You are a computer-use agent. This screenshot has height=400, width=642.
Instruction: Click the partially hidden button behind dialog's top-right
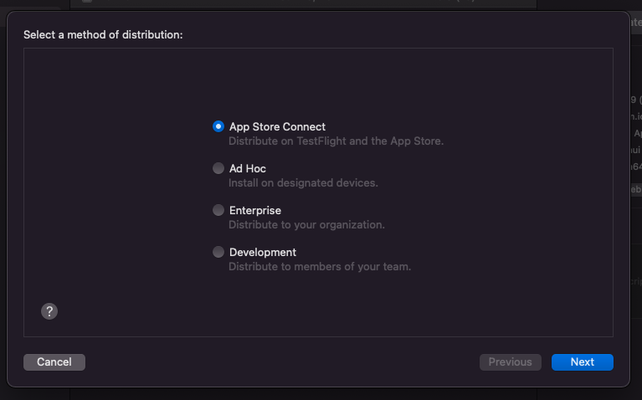click(634, 23)
